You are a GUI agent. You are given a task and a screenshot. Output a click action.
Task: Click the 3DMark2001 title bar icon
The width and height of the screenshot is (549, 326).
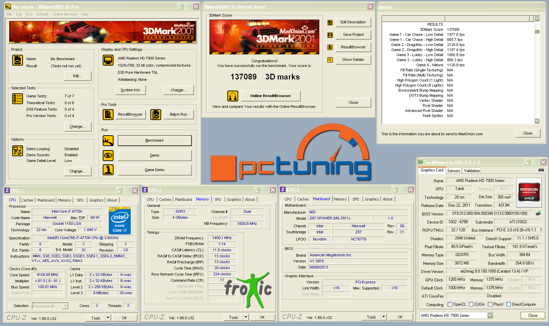pos(8,6)
